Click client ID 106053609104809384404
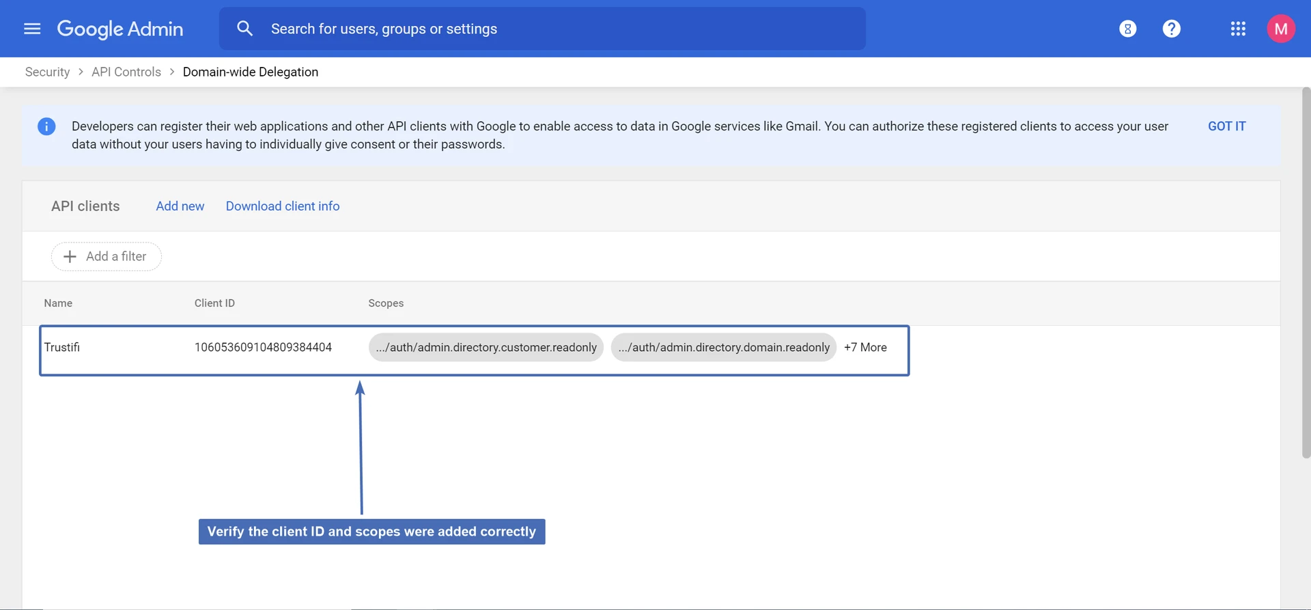 [263, 348]
